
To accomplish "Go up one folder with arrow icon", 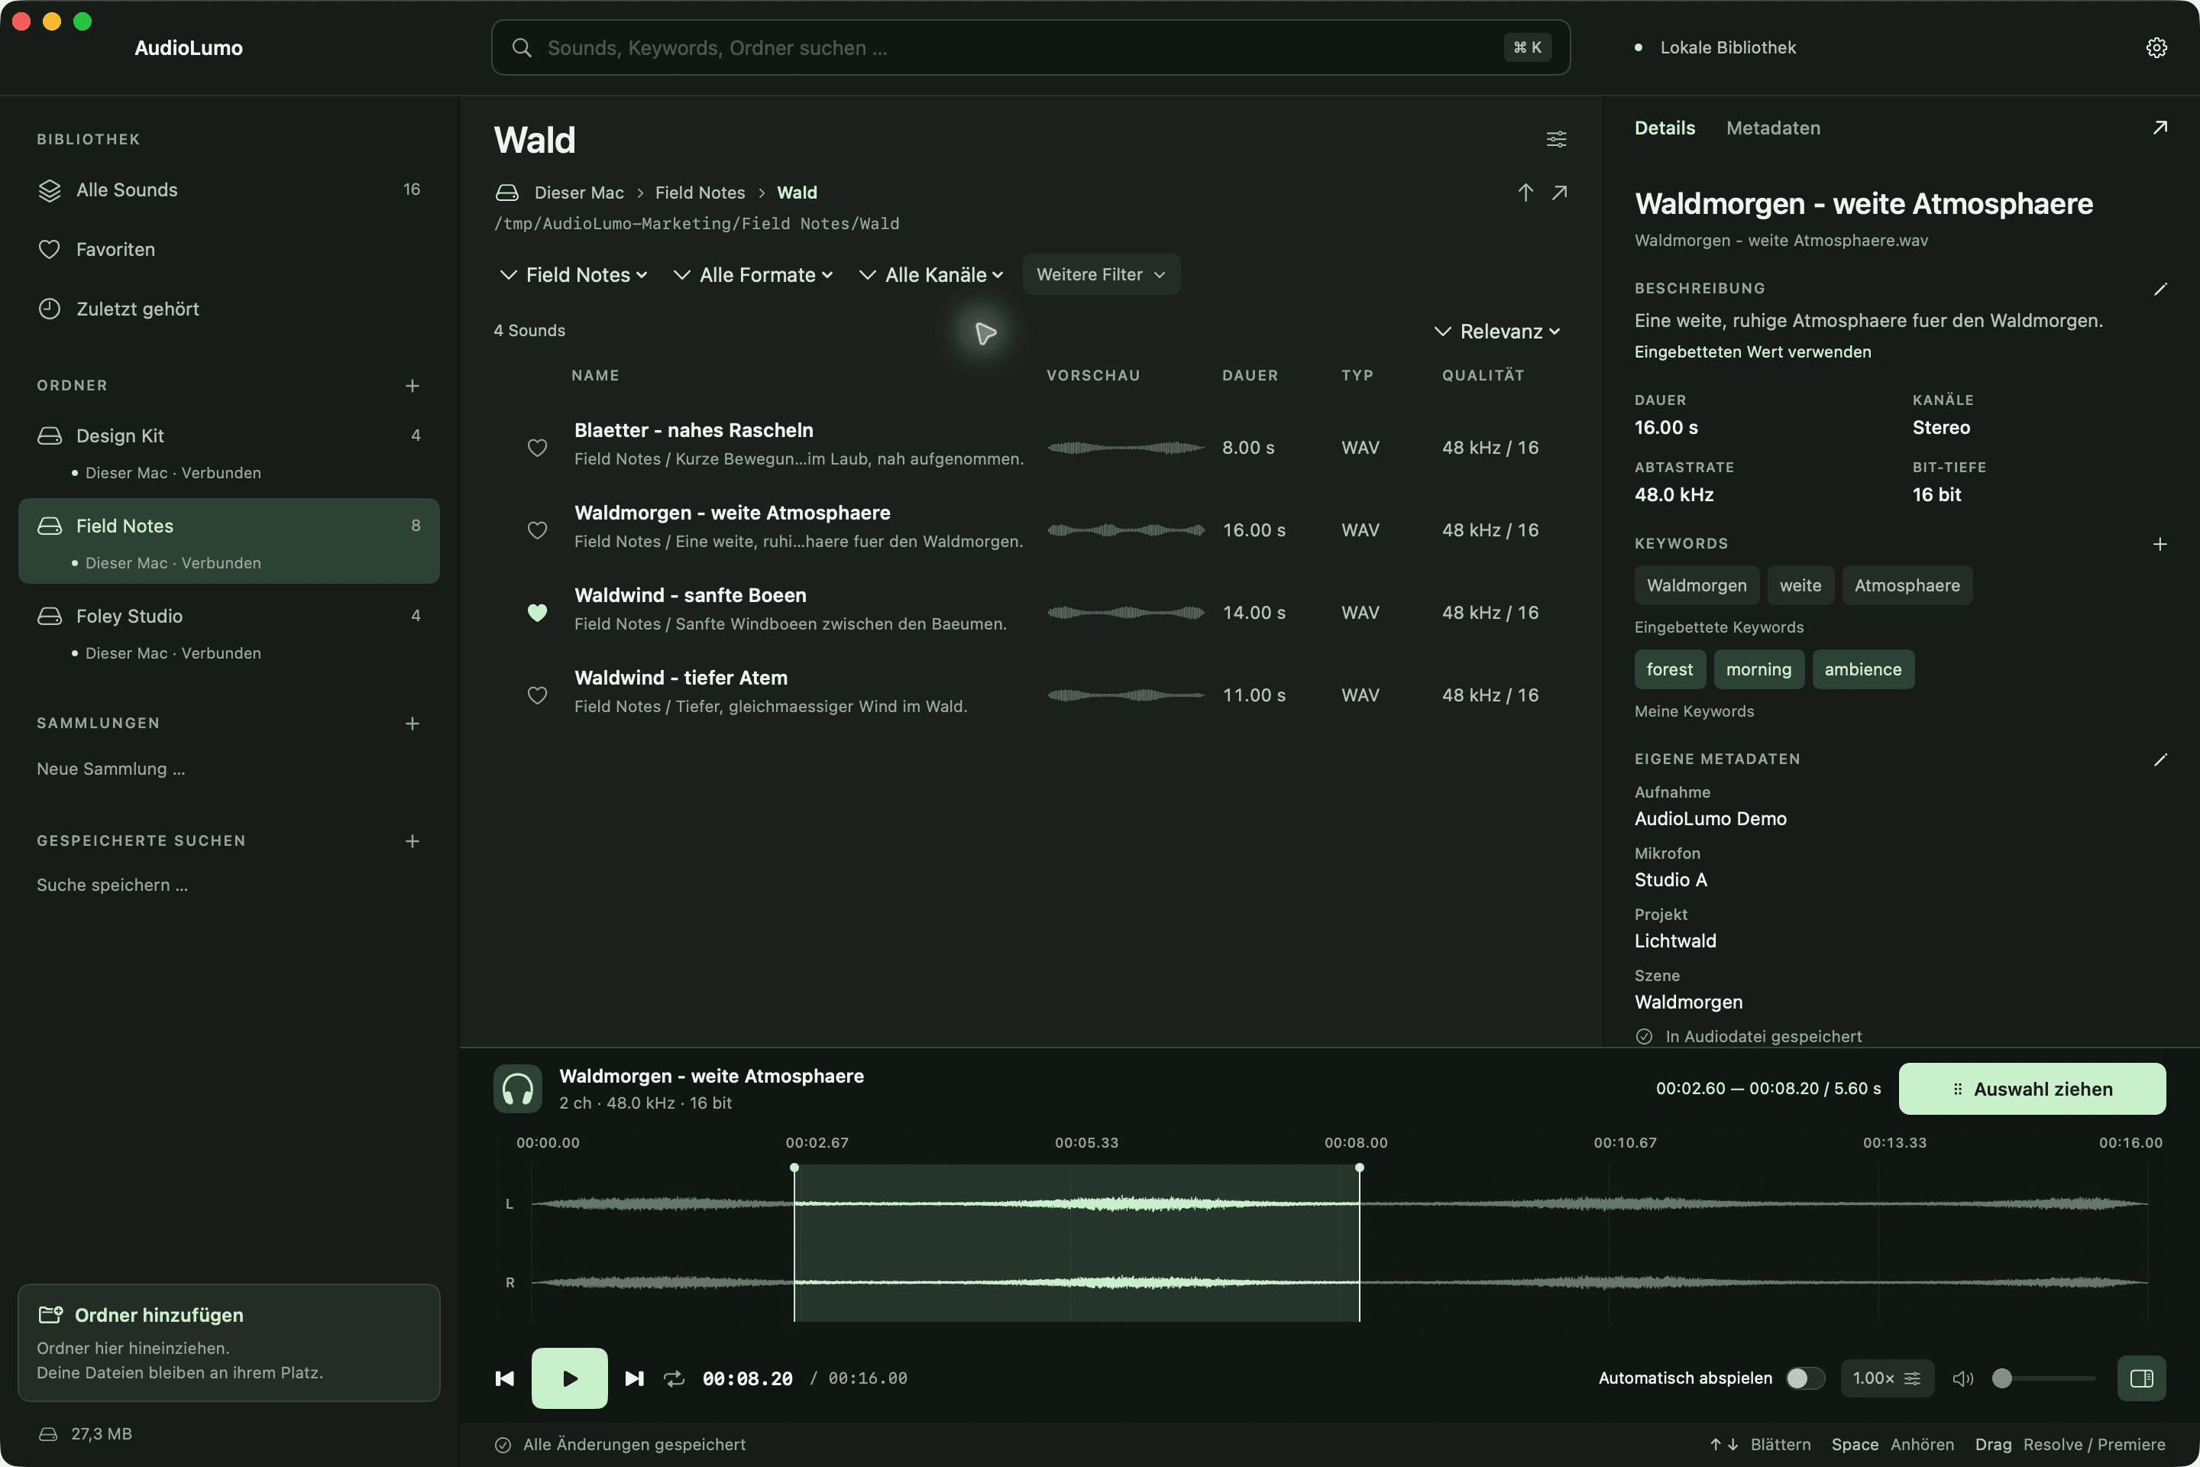I will pyautogui.click(x=1525, y=193).
